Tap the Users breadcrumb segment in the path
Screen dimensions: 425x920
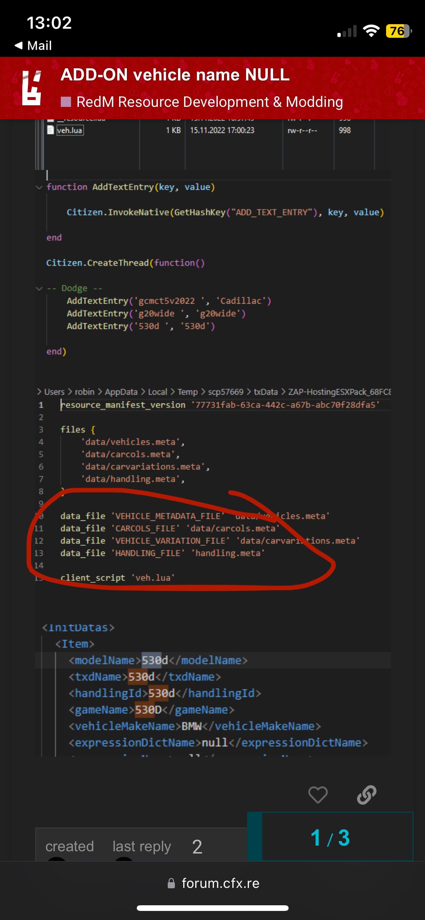tap(54, 392)
